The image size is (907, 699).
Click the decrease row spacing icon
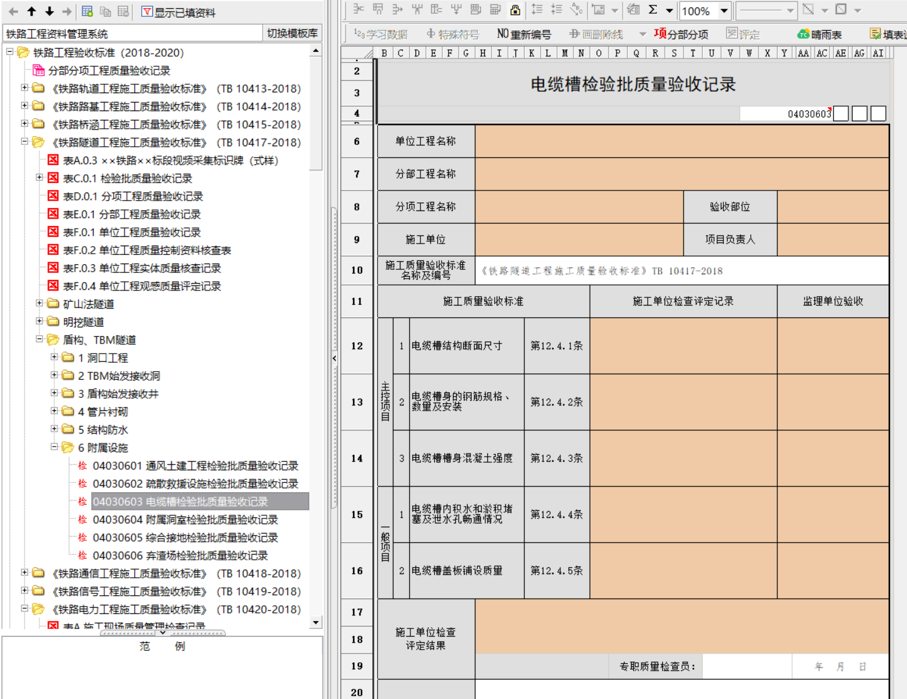pyautogui.click(x=556, y=9)
